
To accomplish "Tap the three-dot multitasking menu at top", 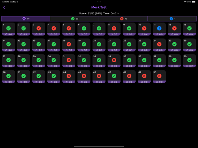I will click(x=99, y=2).
